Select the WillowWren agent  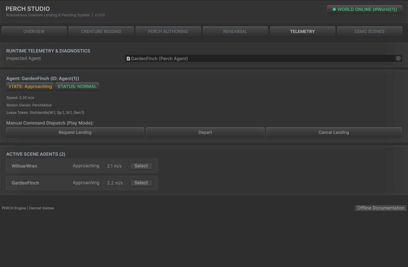141,166
